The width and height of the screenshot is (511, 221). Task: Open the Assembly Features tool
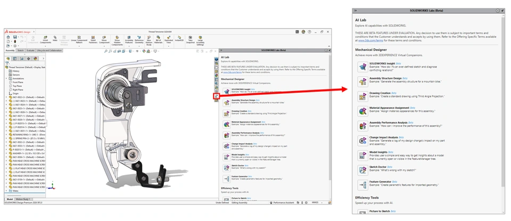pyautogui.click(x=129, y=39)
